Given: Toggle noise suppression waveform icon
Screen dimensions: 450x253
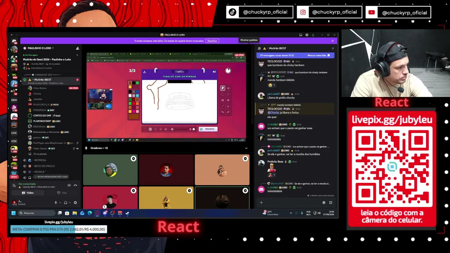Looking at the screenshot, I should [x=69, y=185].
